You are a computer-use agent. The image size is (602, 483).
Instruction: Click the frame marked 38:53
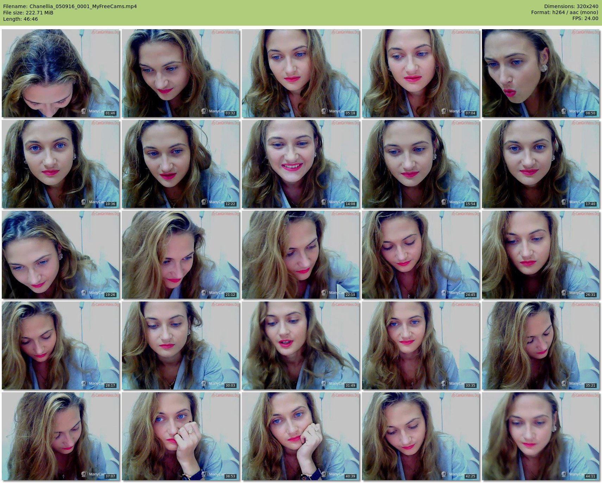(x=181, y=436)
